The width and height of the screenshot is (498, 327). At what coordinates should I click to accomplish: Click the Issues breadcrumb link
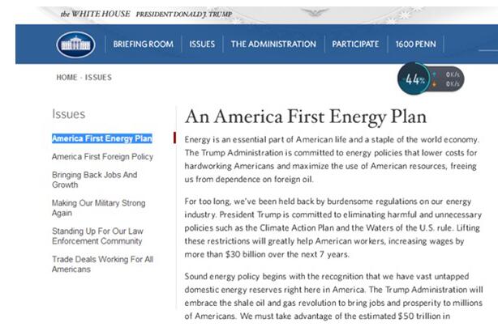pyautogui.click(x=98, y=78)
